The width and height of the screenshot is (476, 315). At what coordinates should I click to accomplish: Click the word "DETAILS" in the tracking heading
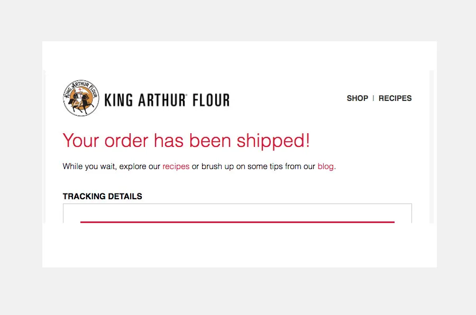(125, 196)
